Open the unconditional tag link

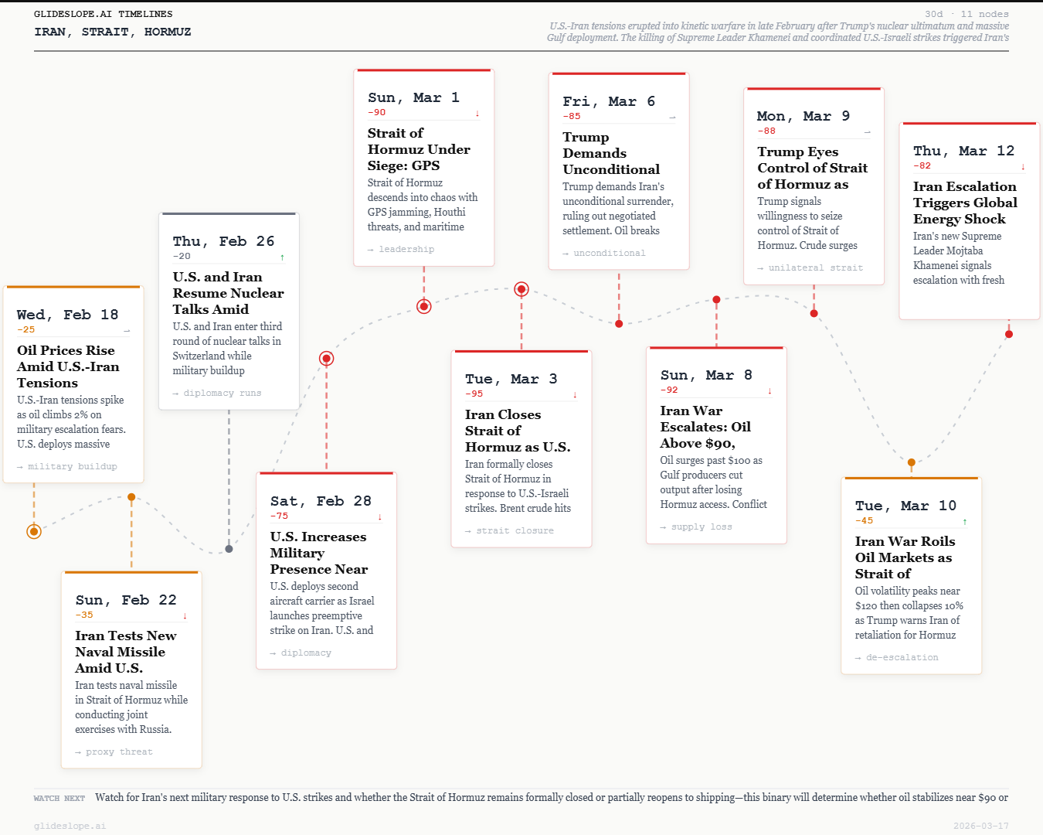pos(604,253)
